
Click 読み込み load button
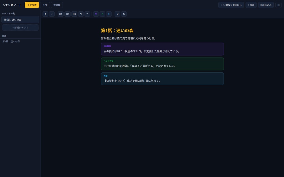tap(266, 5)
